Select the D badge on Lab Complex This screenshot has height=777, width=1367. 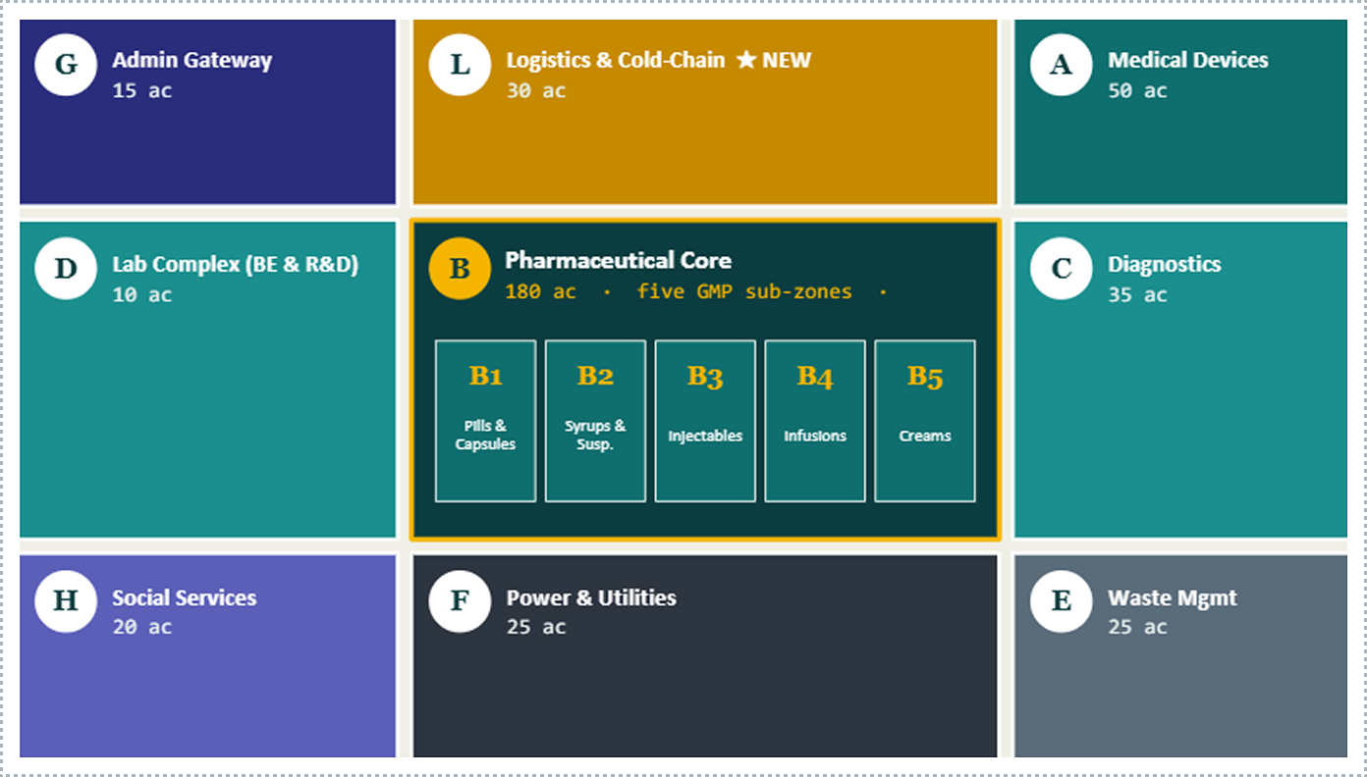point(66,268)
